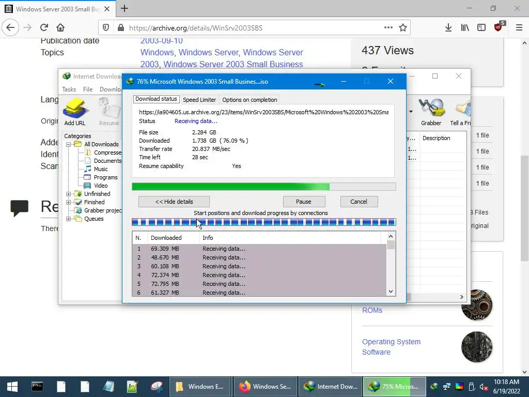Open uBlock Origin extension icon
Screen dimensions: 529x397
click(499, 27)
